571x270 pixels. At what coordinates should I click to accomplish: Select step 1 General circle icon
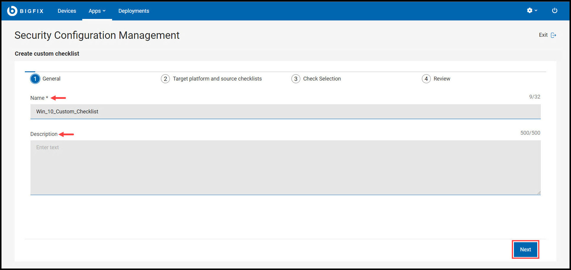click(35, 79)
